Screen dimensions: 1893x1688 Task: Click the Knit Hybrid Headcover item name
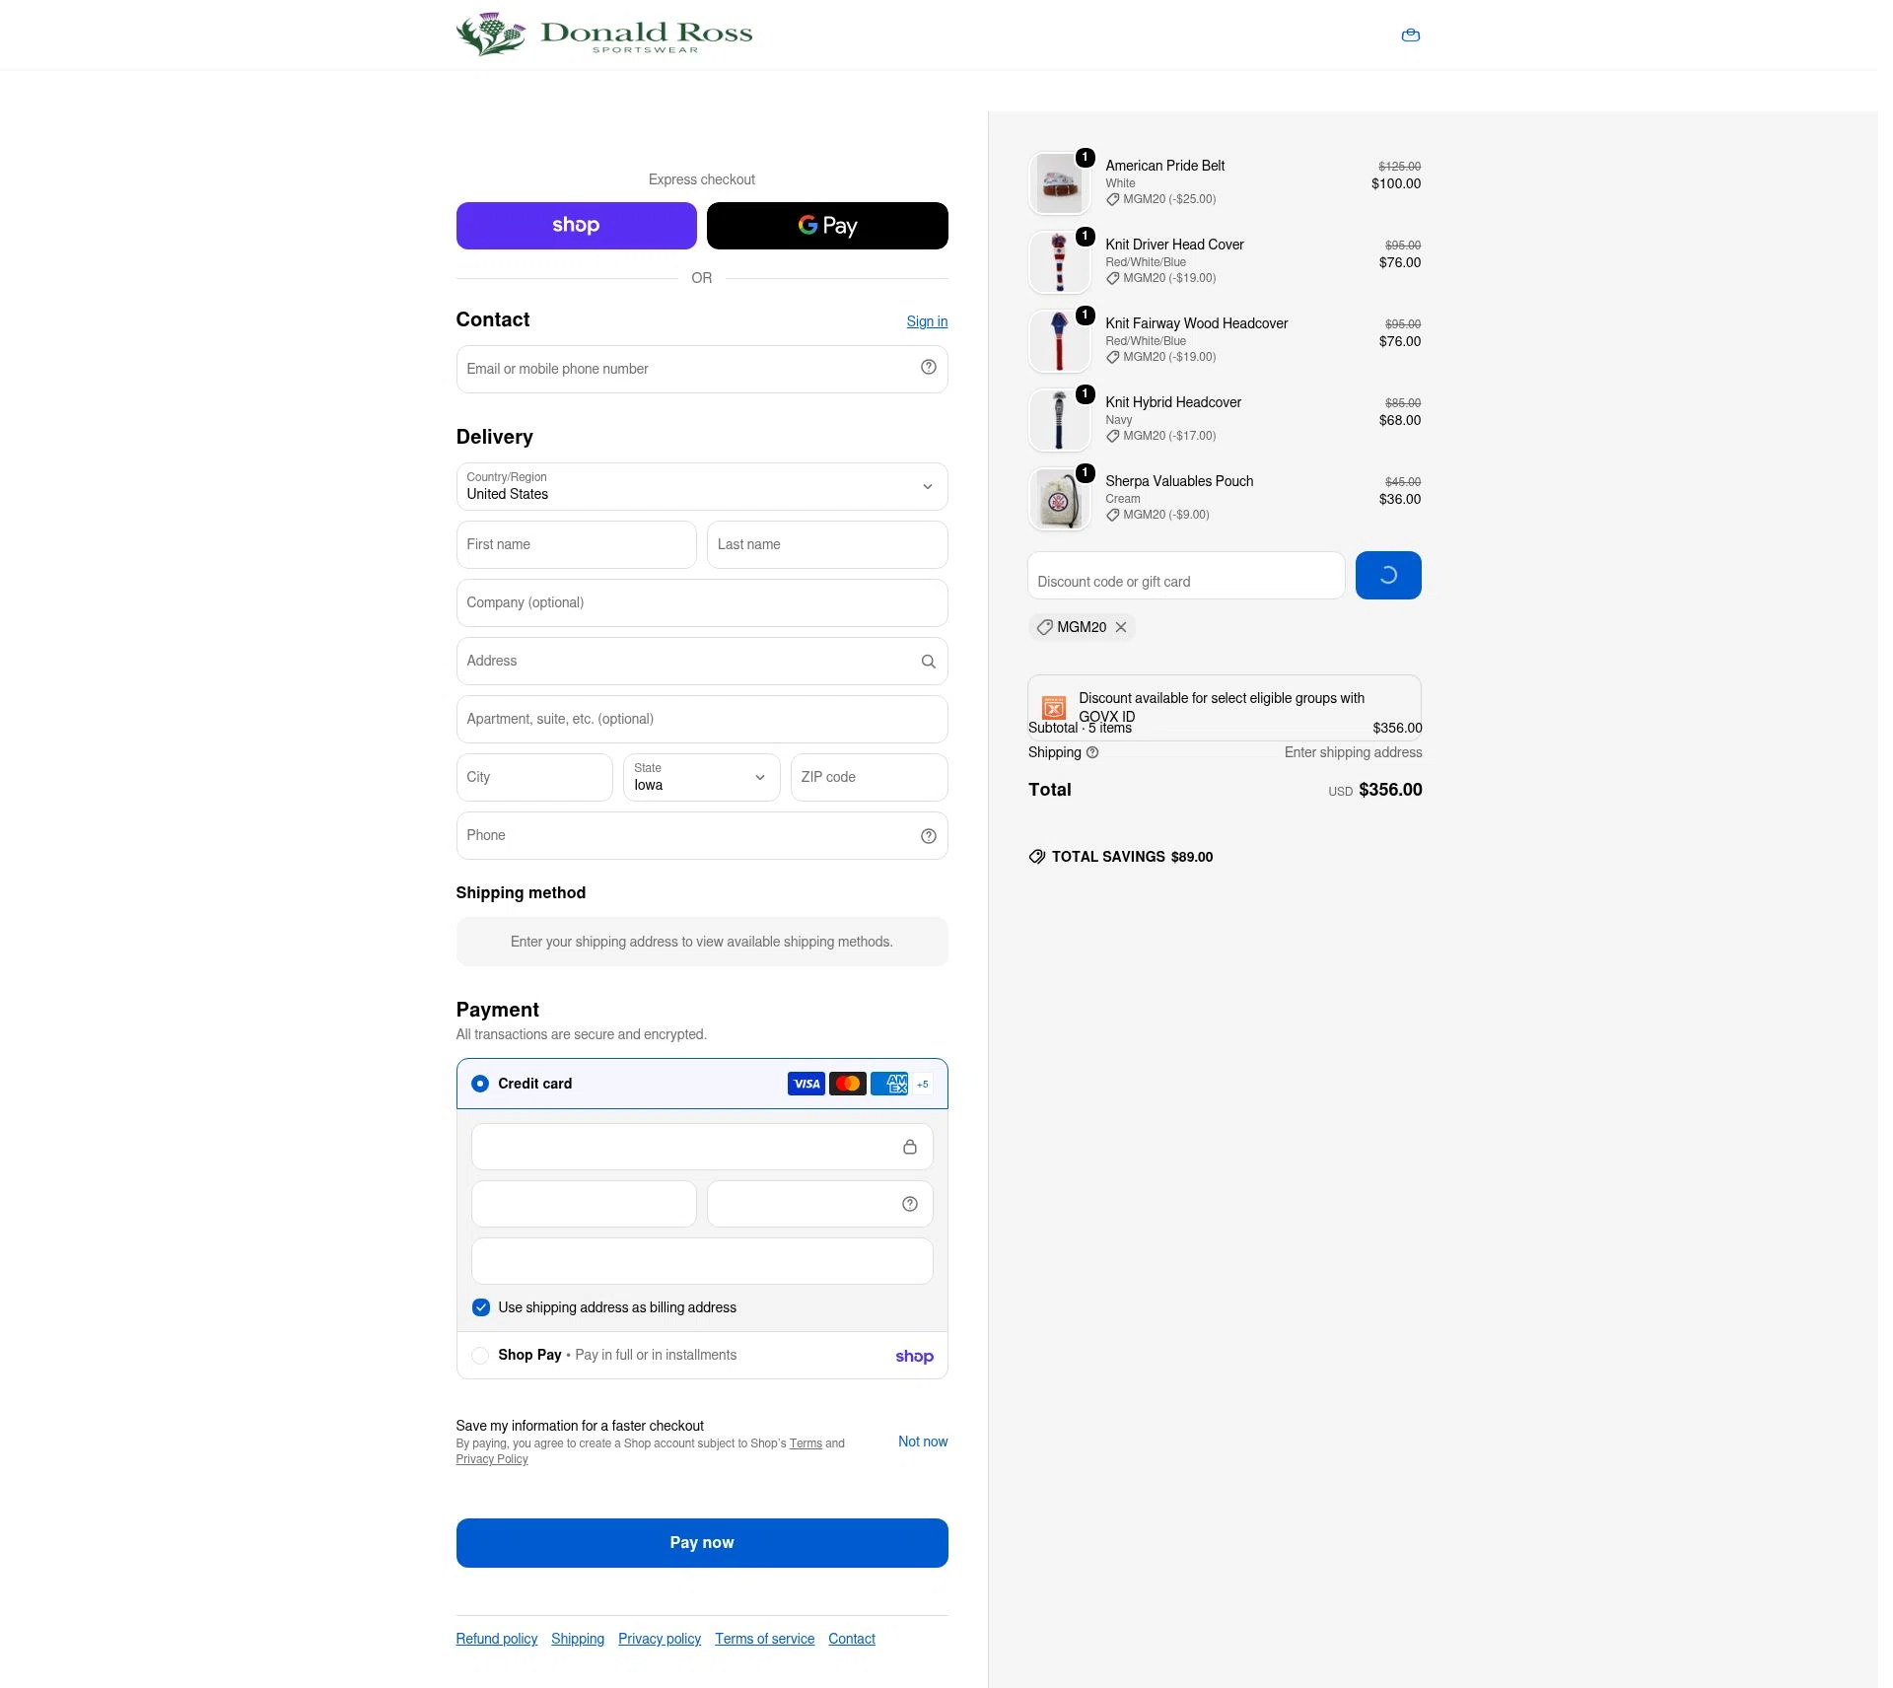pyautogui.click(x=1173, y=402)
